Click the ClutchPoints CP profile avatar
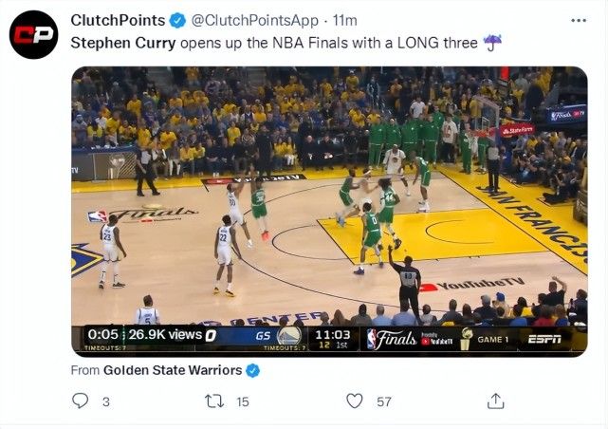608x429 pixels. pyautogui.click(x=33, y=35)
